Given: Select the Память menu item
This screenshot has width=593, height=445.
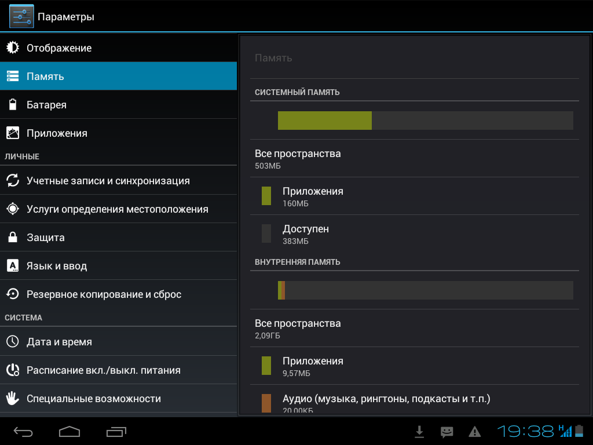Looking at the screenshot, I should [x=118, y=76].
